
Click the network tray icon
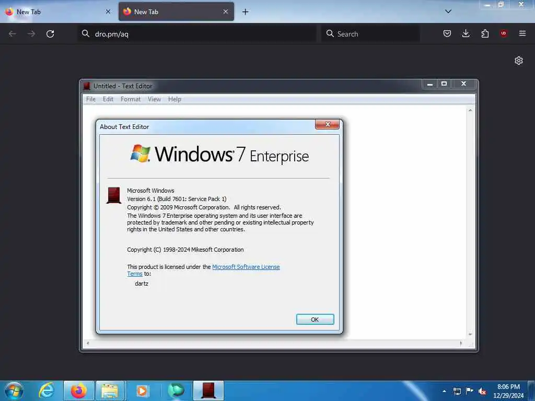click(457, 391)
